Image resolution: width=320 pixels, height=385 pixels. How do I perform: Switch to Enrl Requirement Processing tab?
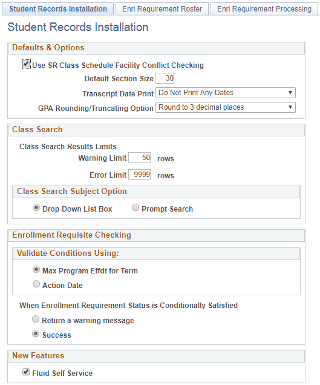pyautogui.click(x=264, y=9)
